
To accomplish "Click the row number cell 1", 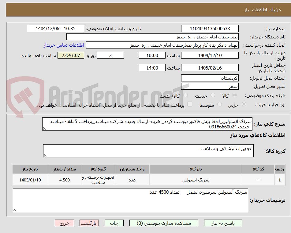I will [280, 180].
